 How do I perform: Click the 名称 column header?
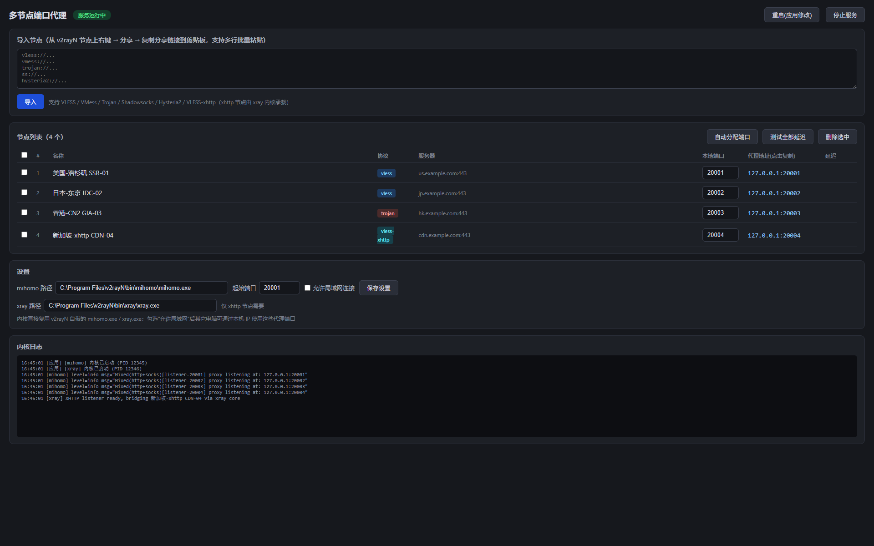[58, 156]
